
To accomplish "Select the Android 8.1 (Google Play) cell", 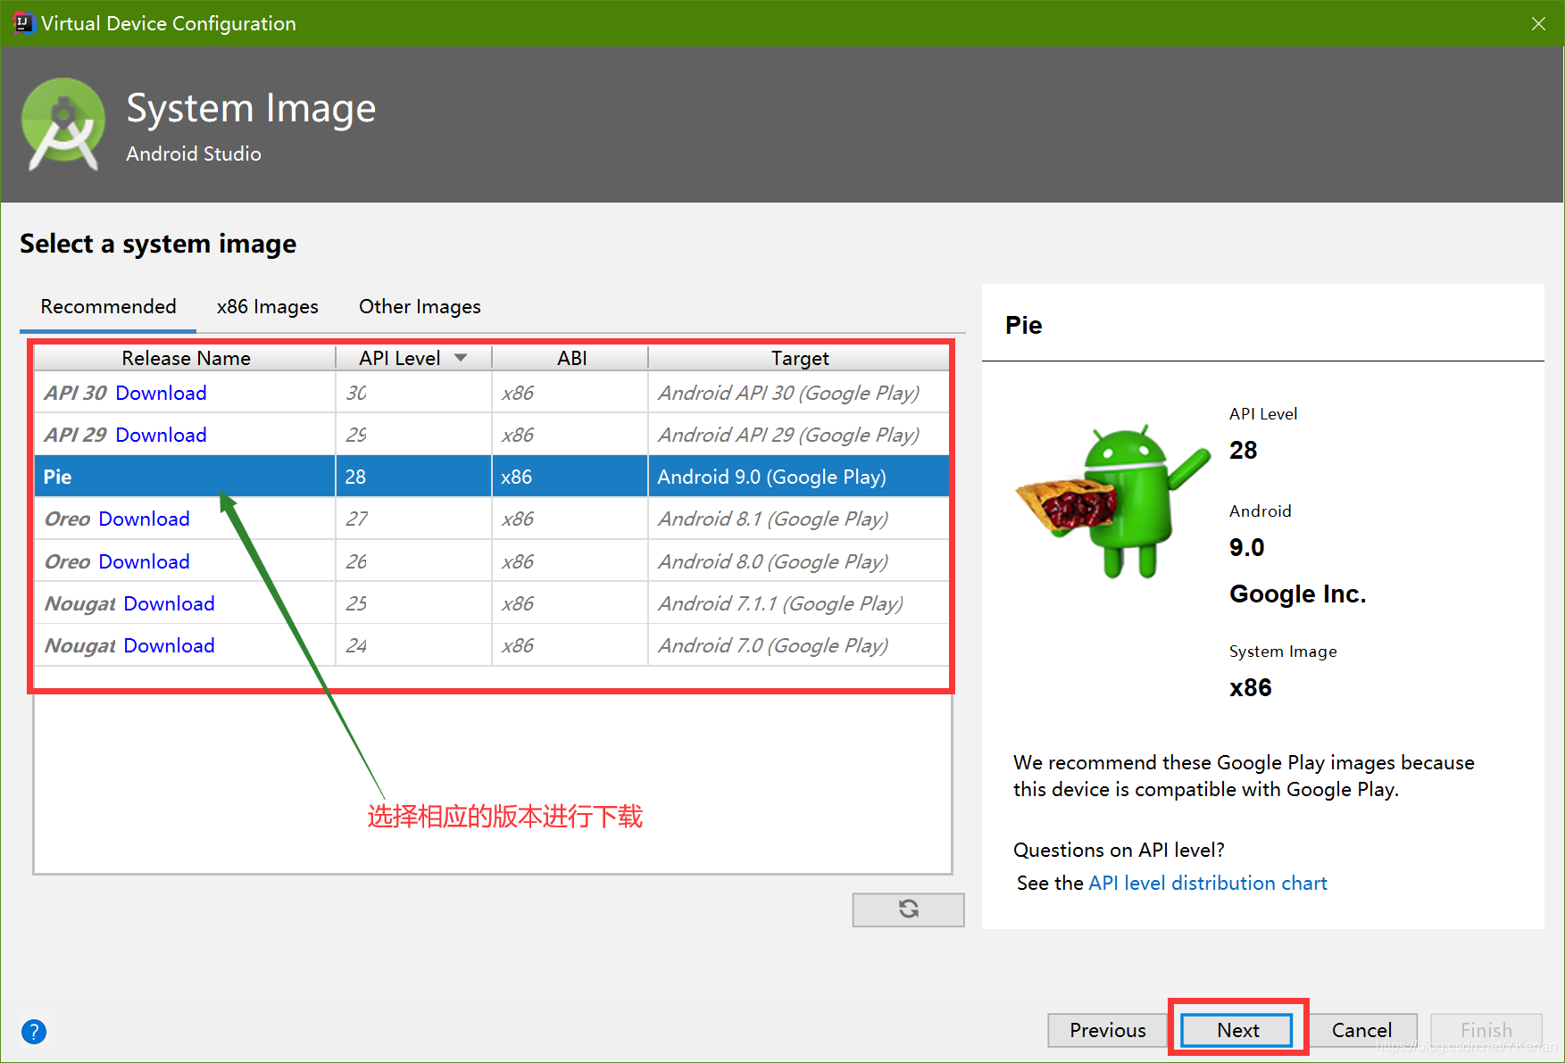I will coord(799,519).
